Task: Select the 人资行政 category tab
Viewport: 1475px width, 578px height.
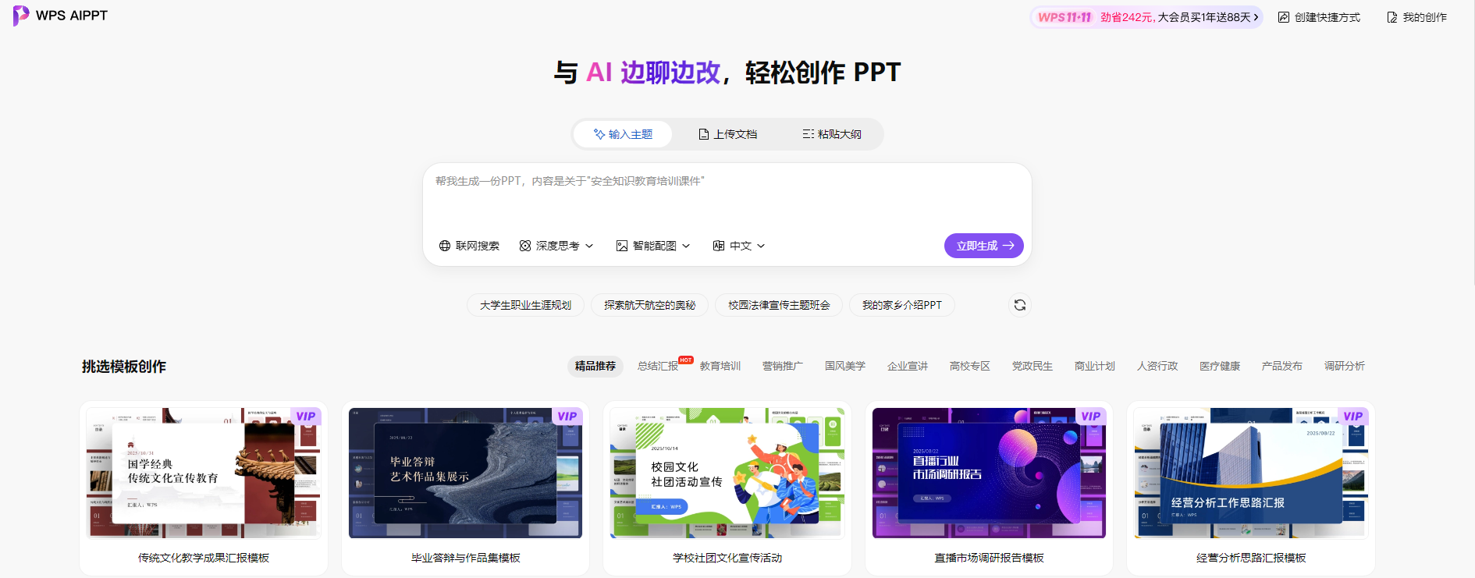Action: tap(1157, 366)
